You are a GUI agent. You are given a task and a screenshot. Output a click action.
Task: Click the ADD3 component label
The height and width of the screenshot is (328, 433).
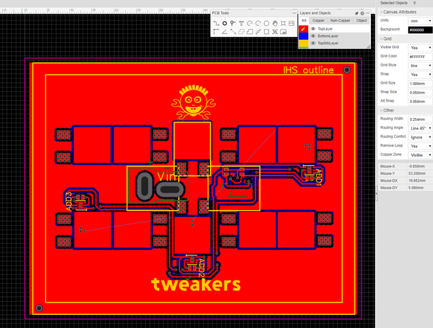coord(69,201)
